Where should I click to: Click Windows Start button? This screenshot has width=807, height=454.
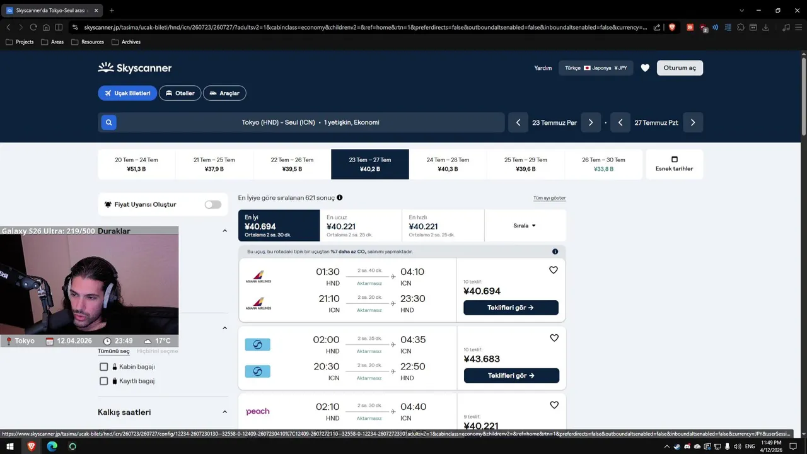tap(10, 446)
